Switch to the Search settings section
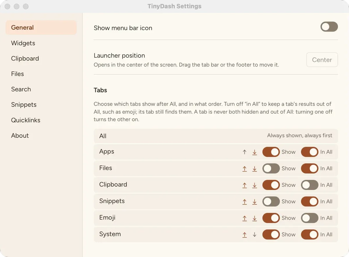Viewport: 349px width, 257px height. [x=41, y=89]
